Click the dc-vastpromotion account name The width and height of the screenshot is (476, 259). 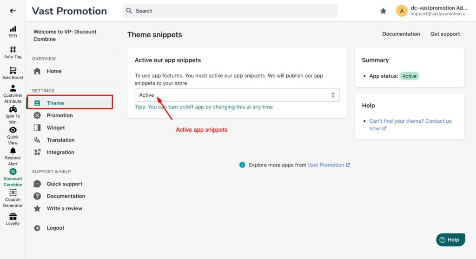(439, 8)
